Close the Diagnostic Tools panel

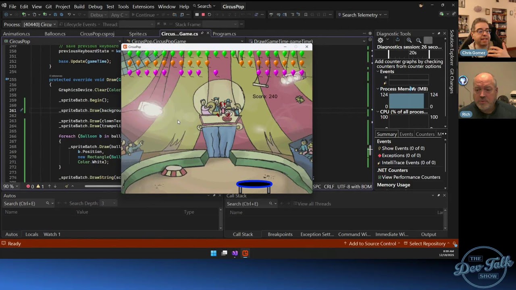pos(445,34)
